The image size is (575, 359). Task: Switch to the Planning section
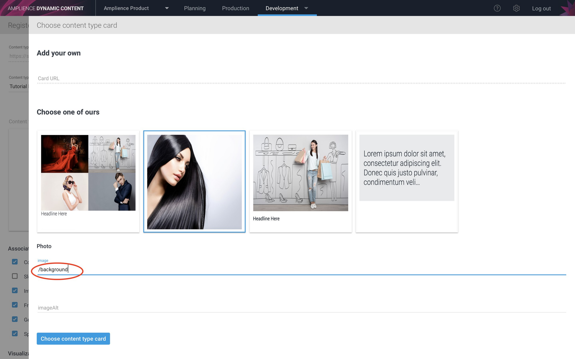[195, 8]
